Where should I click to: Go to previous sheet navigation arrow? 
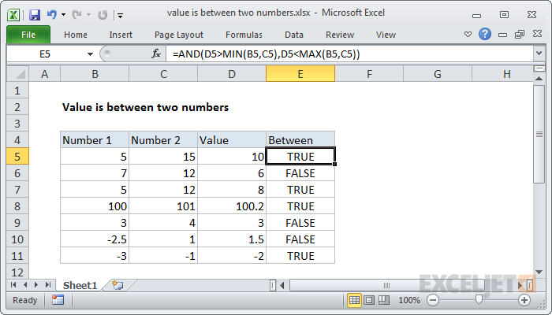tap(25, 285)
